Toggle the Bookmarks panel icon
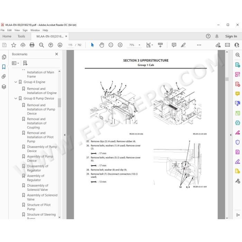Screen dimensions: 242x242 click(4, 67)
